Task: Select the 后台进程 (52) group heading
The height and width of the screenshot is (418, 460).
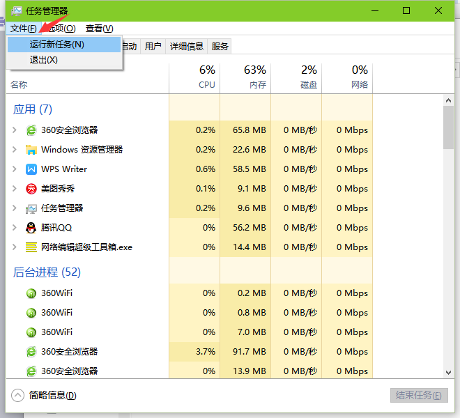Action: pyautogui.click(x=47, y=272)
